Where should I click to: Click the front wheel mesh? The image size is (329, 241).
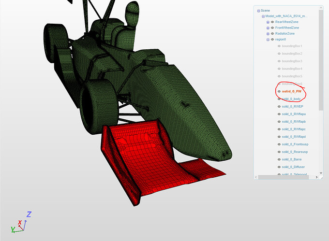pos(99,107)
